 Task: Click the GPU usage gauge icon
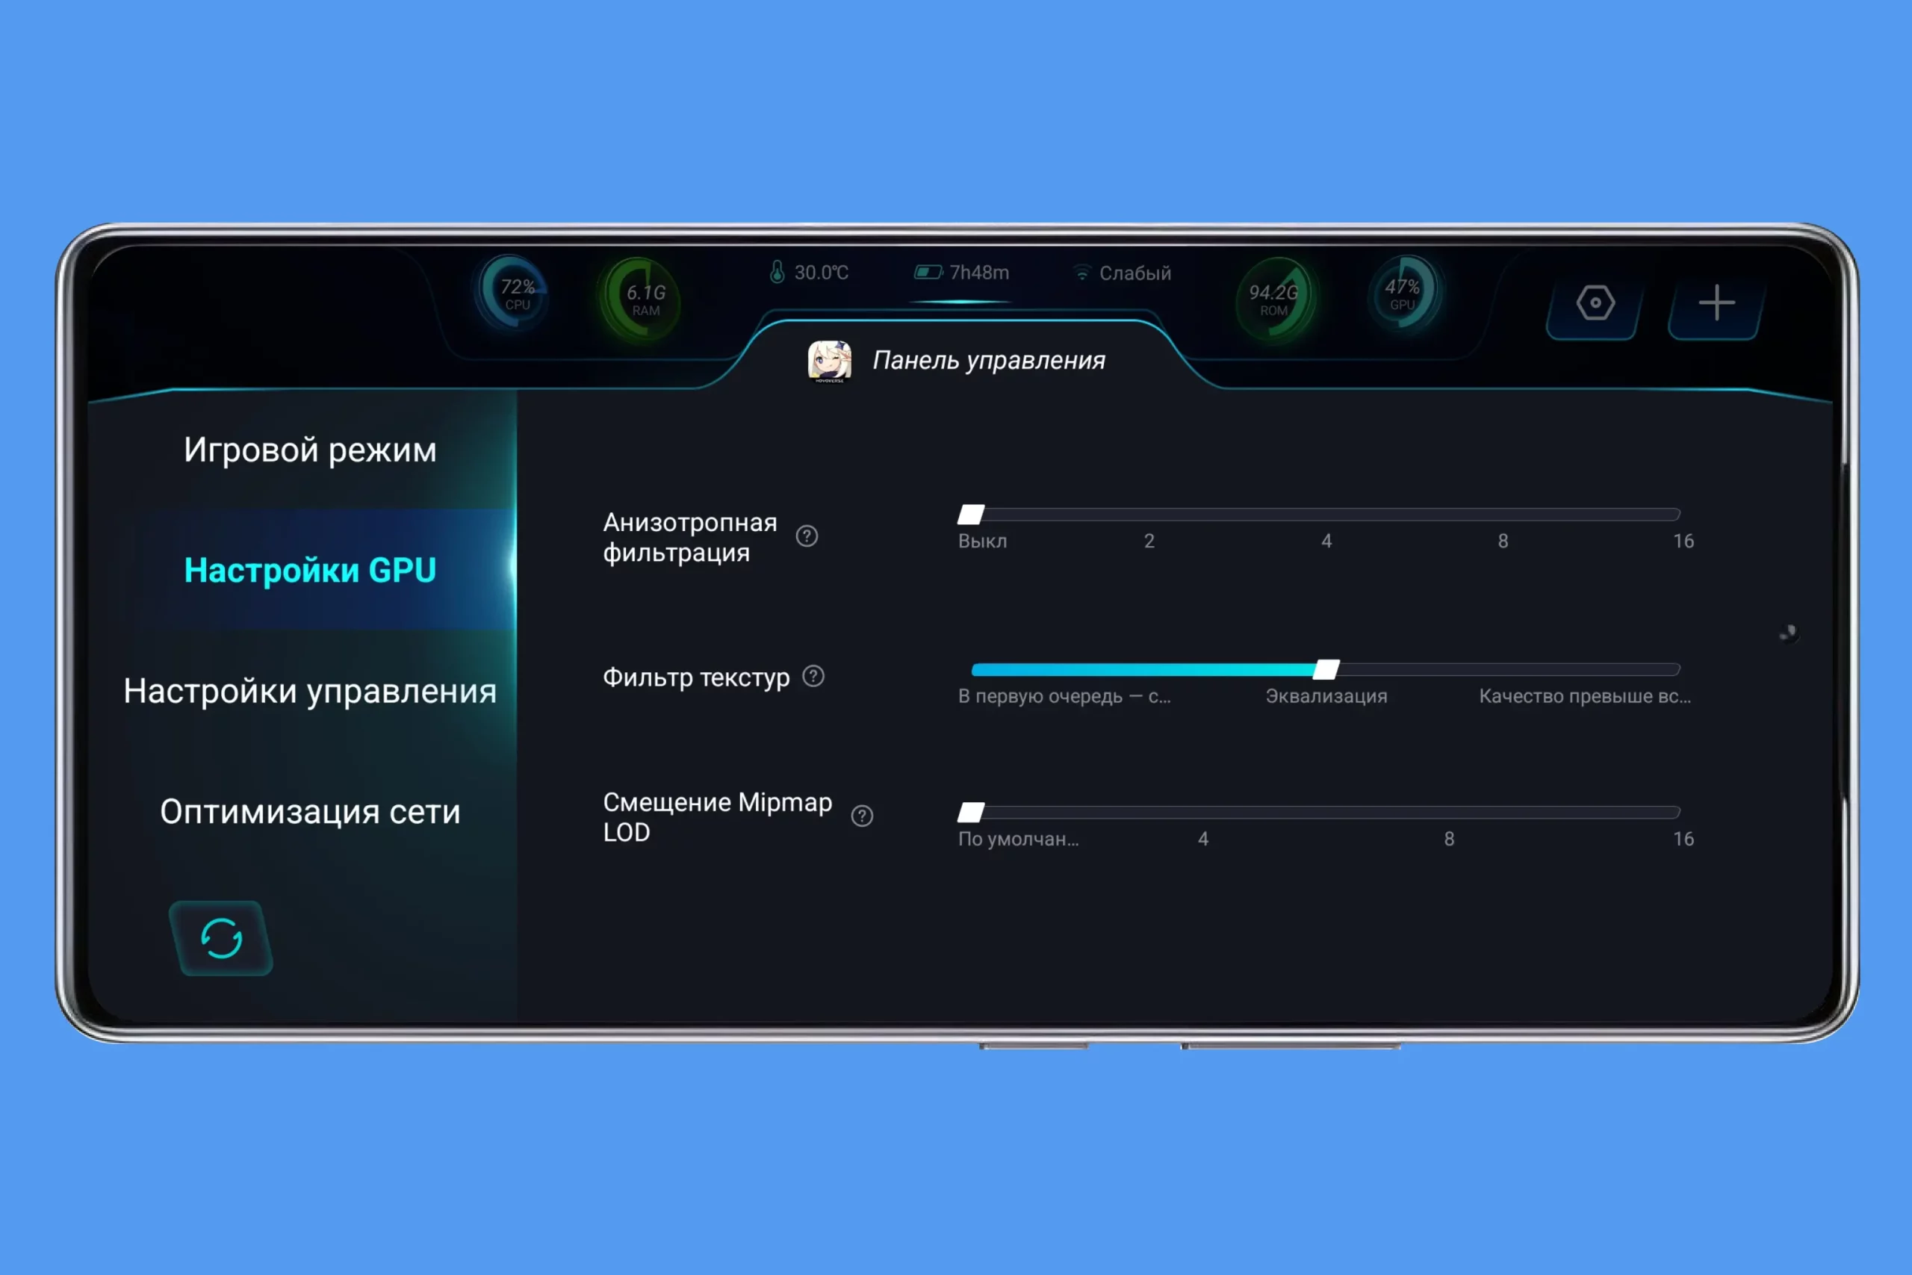(x=1403, y=293)
